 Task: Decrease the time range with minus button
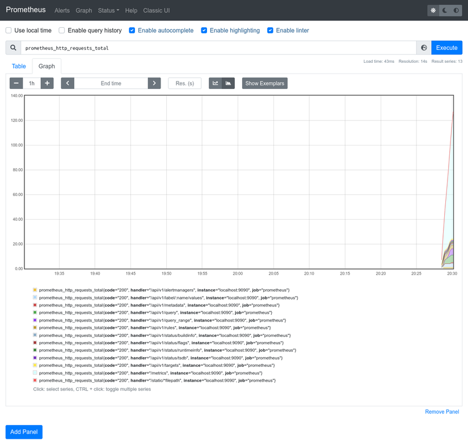[x=16, y=83]
